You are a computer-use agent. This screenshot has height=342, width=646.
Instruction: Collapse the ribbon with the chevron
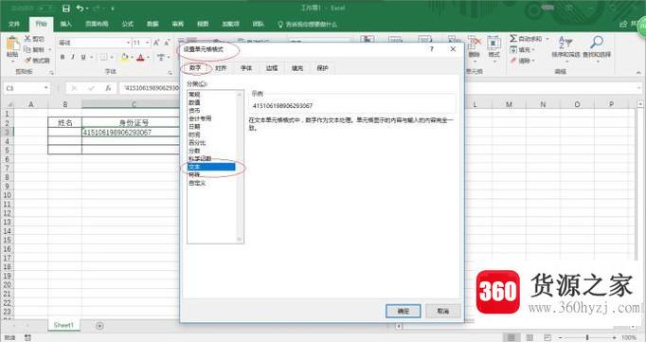638,72
